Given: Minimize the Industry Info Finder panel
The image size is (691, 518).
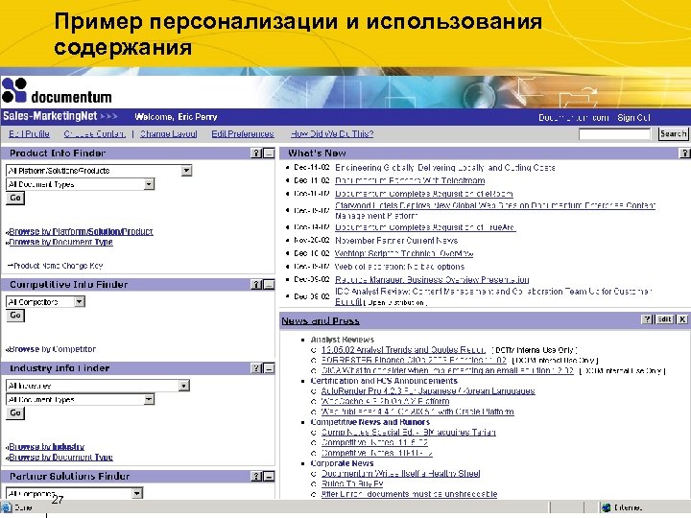Looking at the screenshot, I should (269, 368).
